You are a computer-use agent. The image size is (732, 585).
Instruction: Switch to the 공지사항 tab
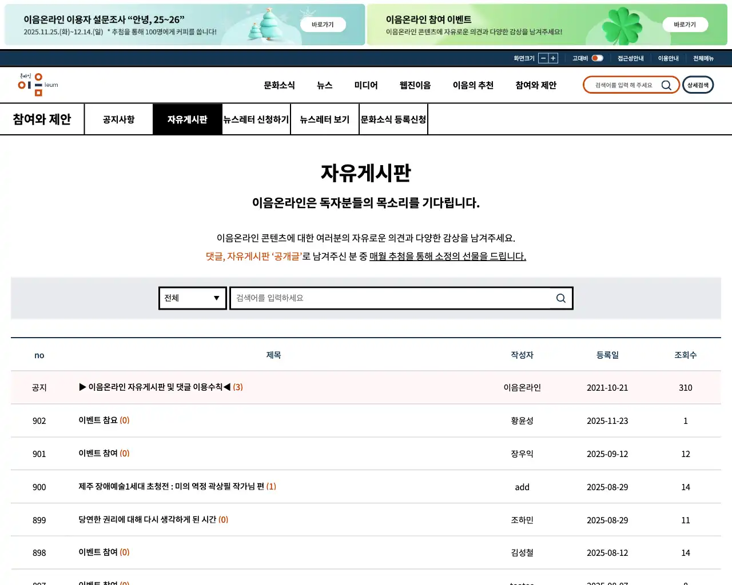tap(118, 119)
